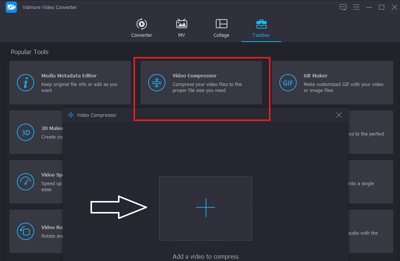
Task: Click the GIF Maker description text
Action: [343, 87]
